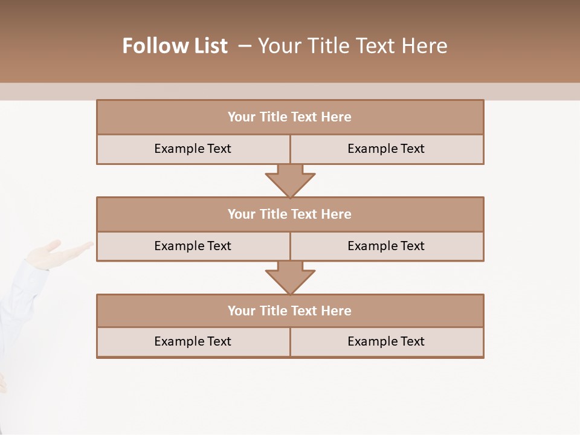Select 'Your Title Text Here' in slide heading
580x435 pixels.
pyautogui.click(x=352, y=46)
